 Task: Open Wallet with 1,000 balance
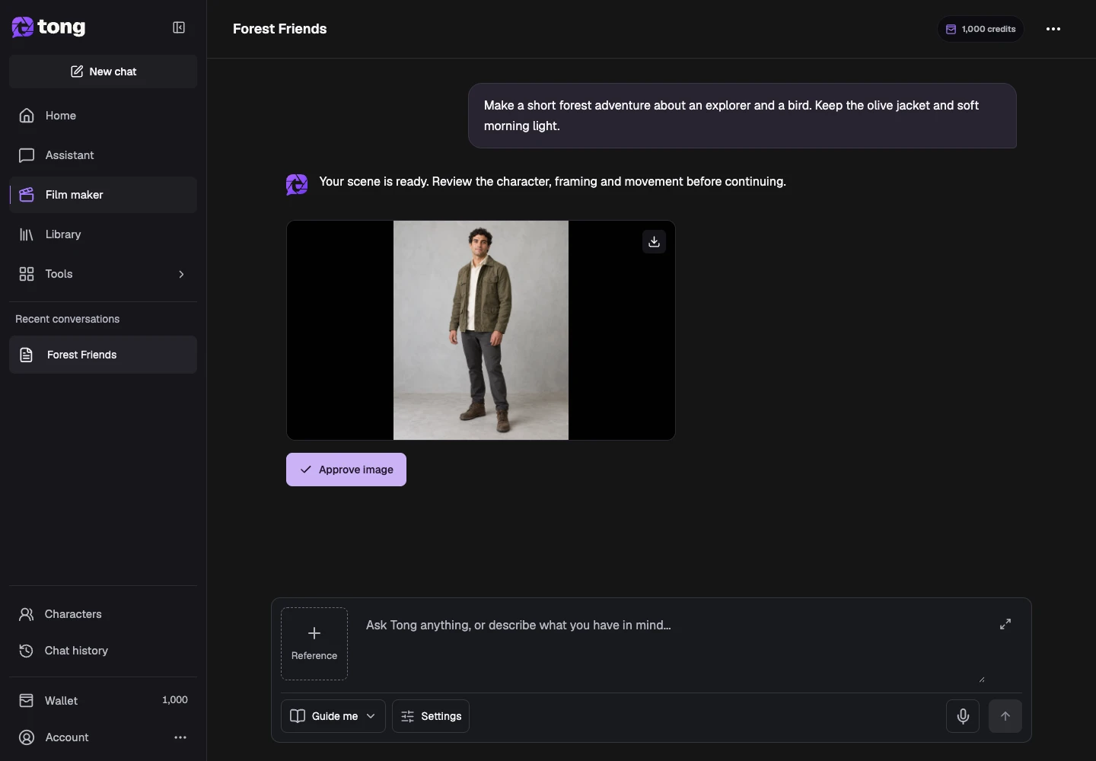tap(104, 700)
